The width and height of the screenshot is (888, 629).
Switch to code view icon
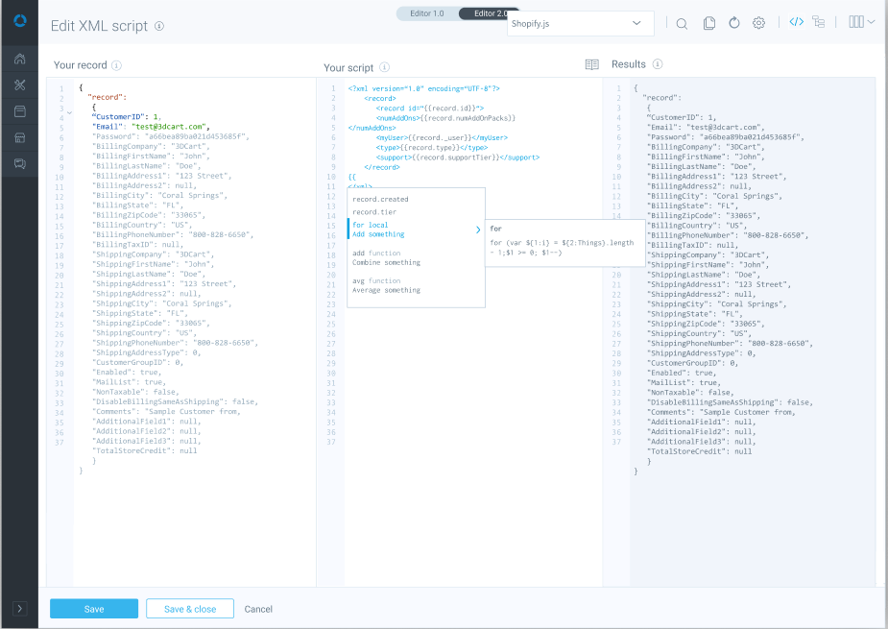[796, 22]
